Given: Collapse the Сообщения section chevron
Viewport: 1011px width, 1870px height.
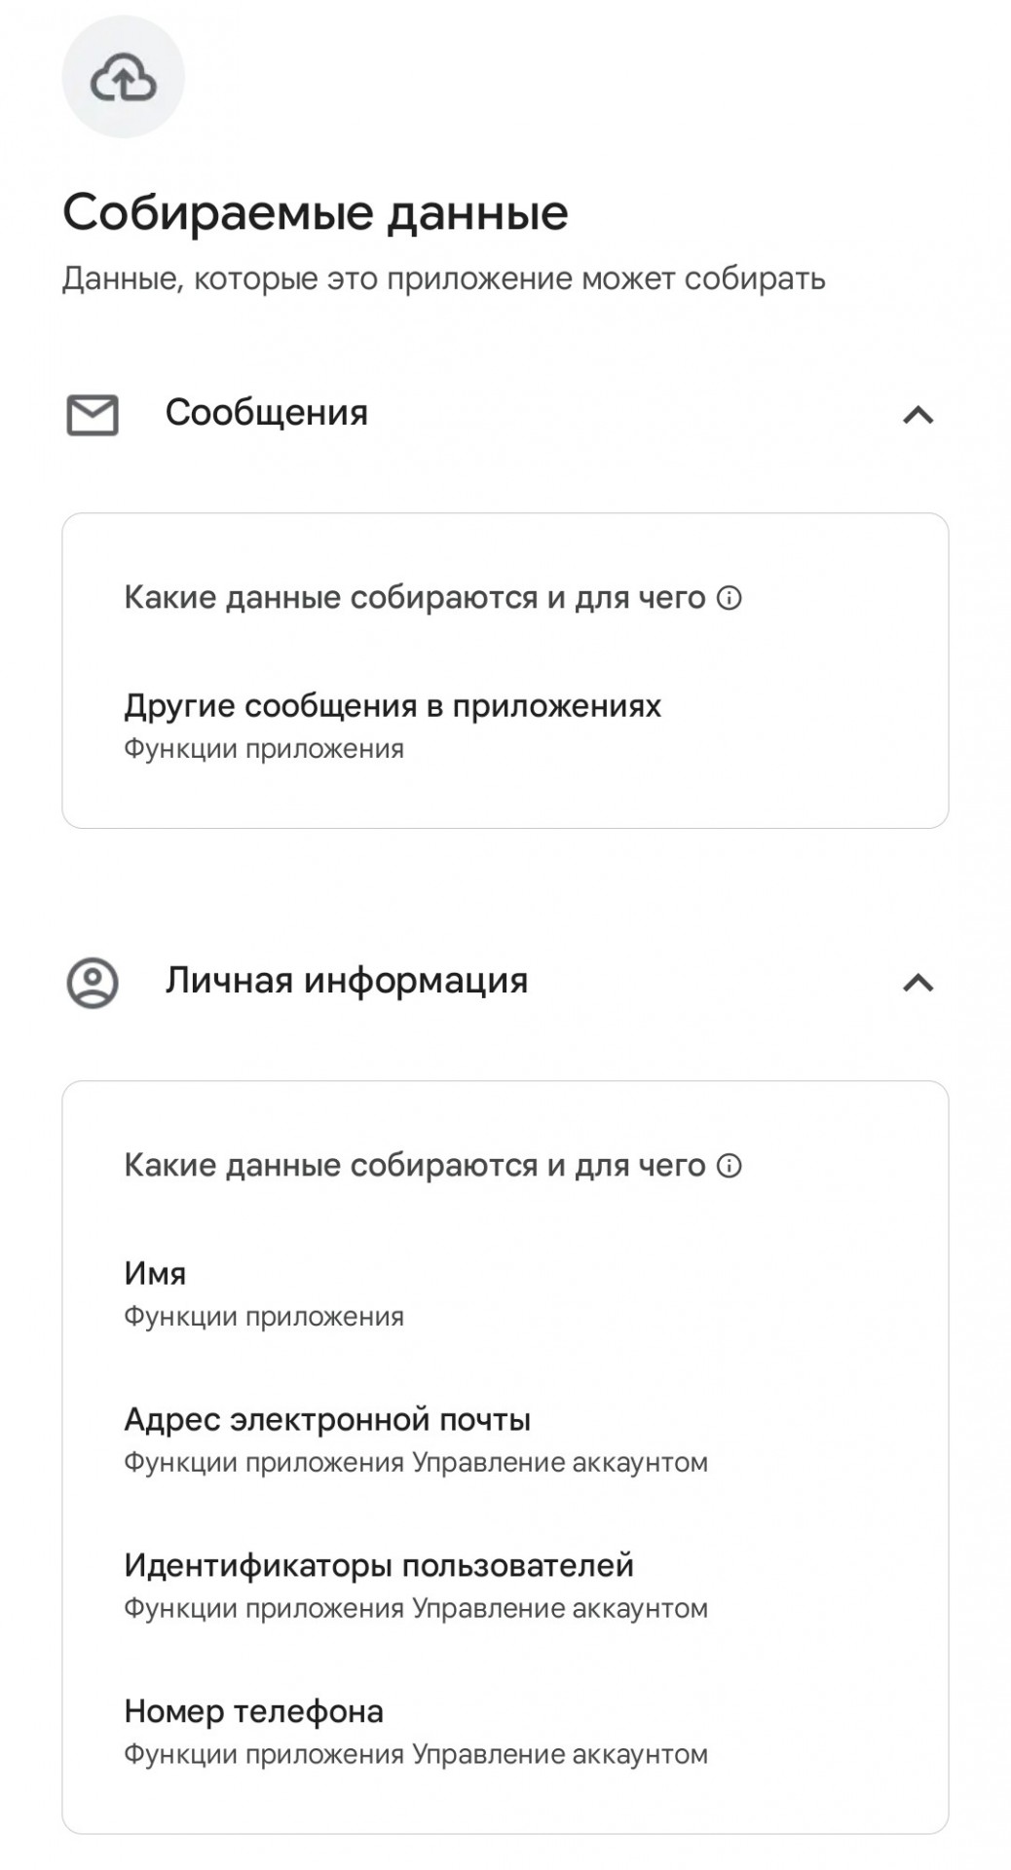Looking at the screenshot, I should click(x=918, y=416).
